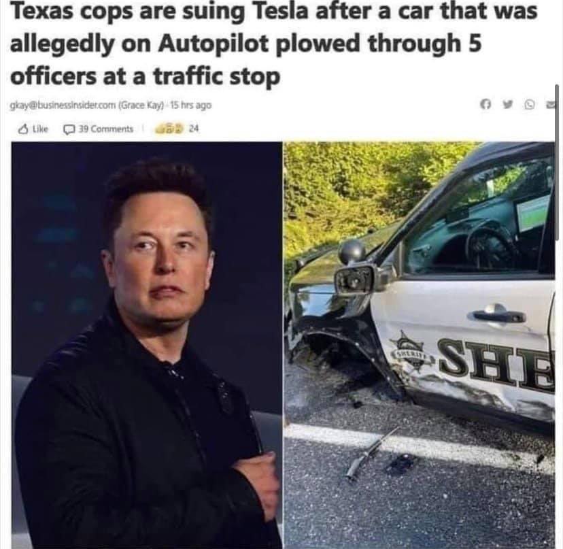Screen dimensions: 563x549
Task: View the 24 reactions count
Action: coord(194,129)
